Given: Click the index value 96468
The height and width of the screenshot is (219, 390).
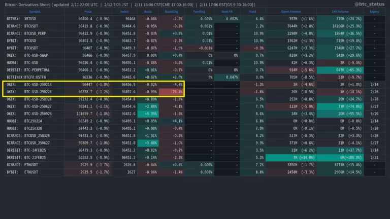Looking at the screenshot, I should [x=131, y=19].
